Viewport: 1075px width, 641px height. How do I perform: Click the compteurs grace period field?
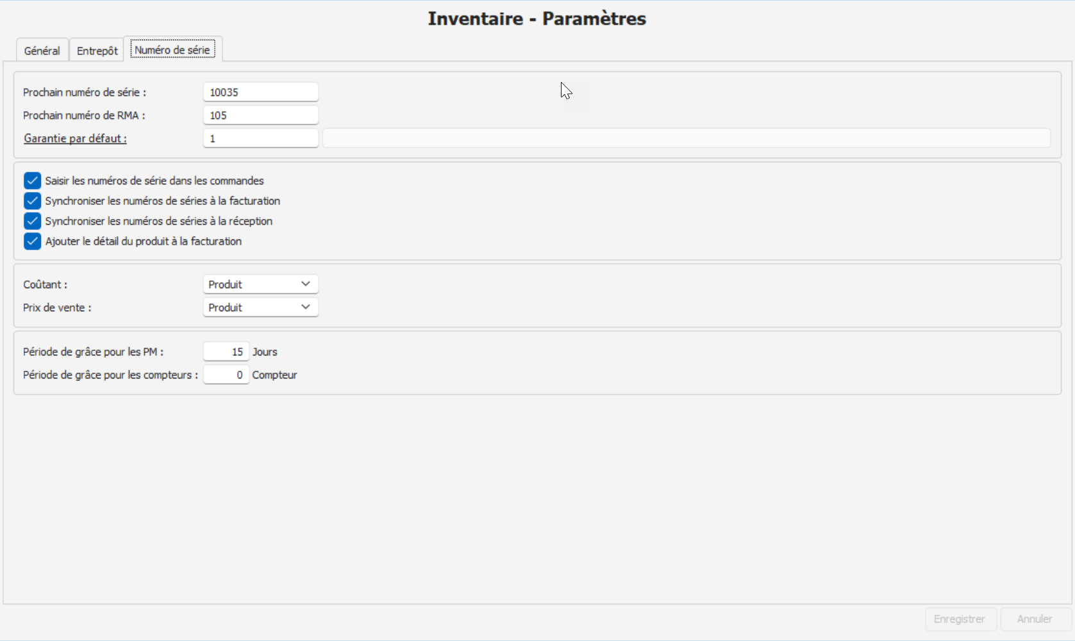coord(226,375)
